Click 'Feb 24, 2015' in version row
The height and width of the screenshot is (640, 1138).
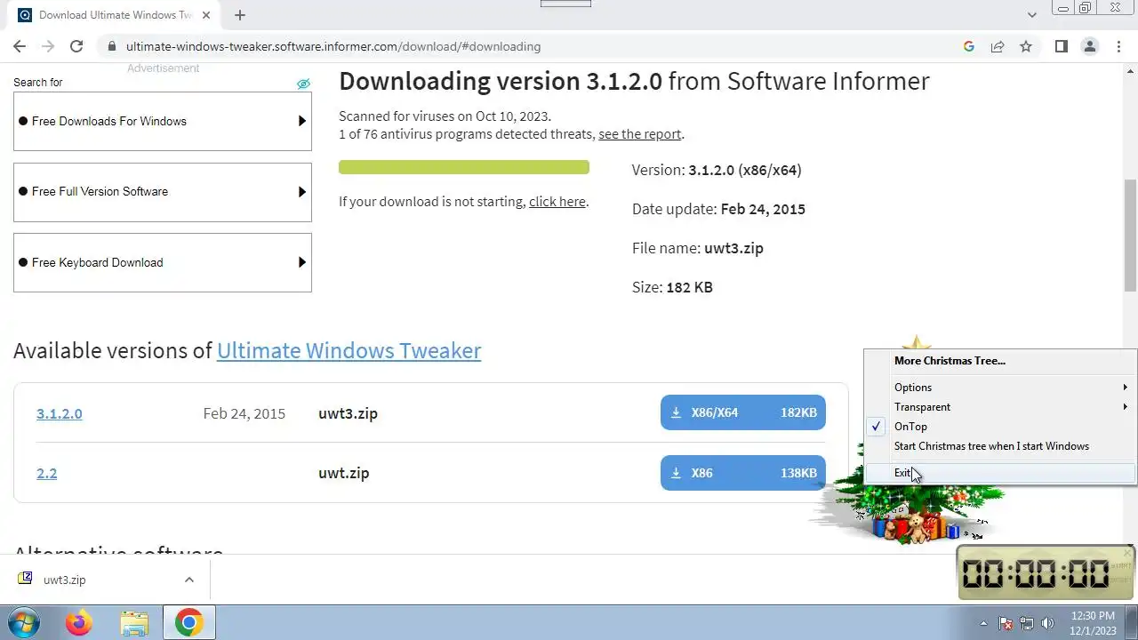244,413
